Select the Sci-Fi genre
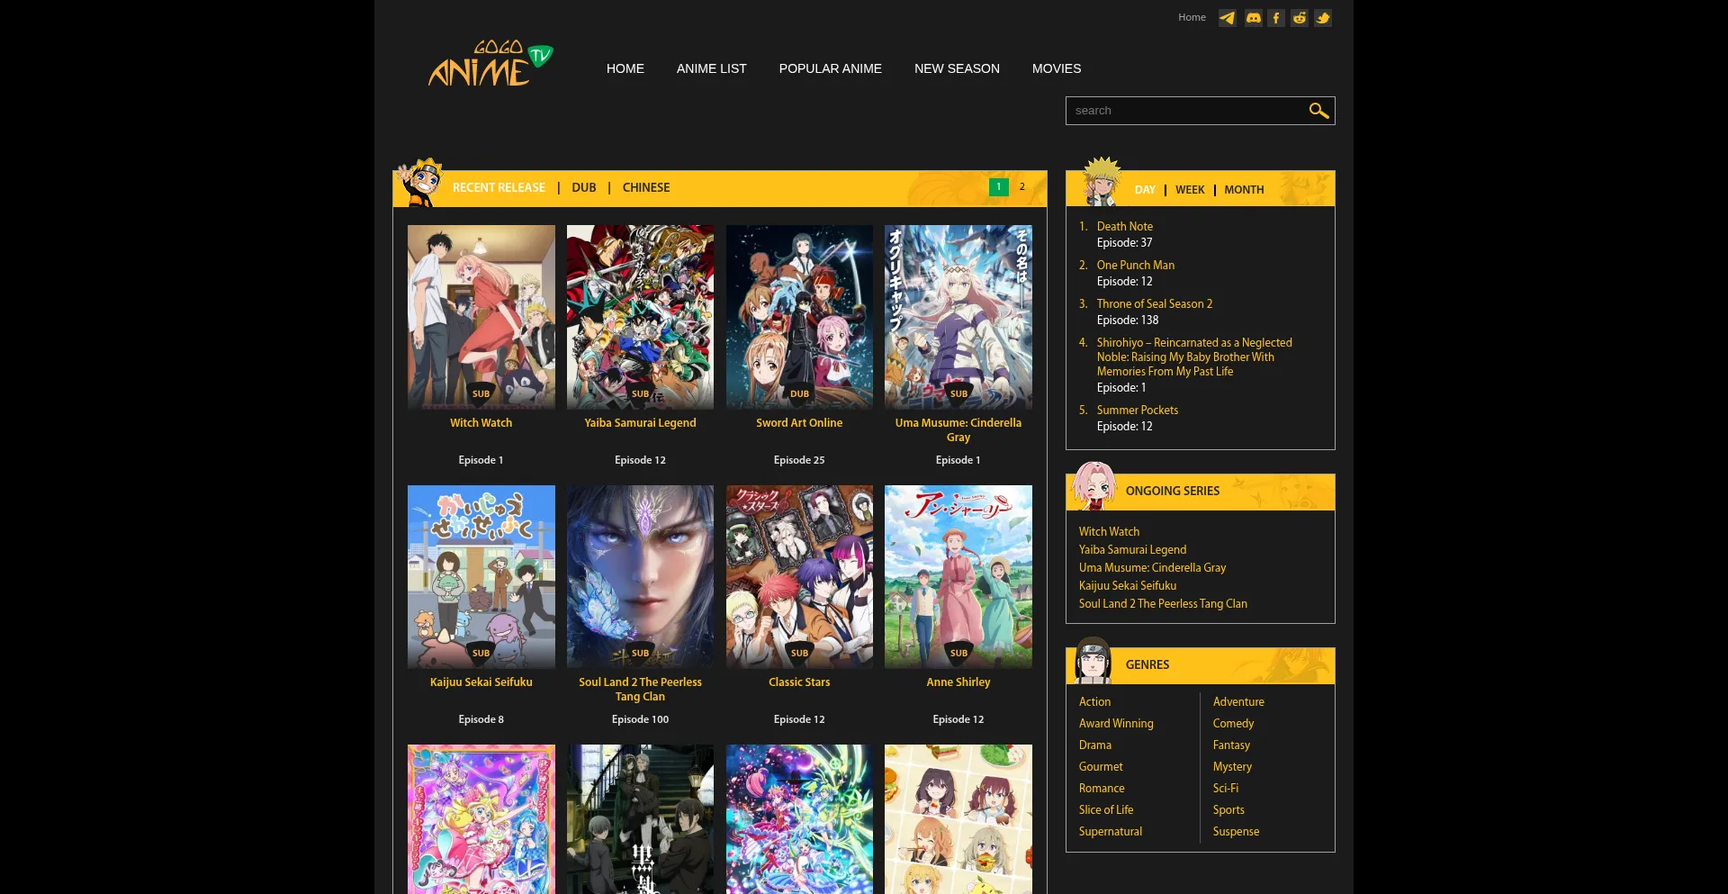The image size is (1728, 894). [1225, 789]
